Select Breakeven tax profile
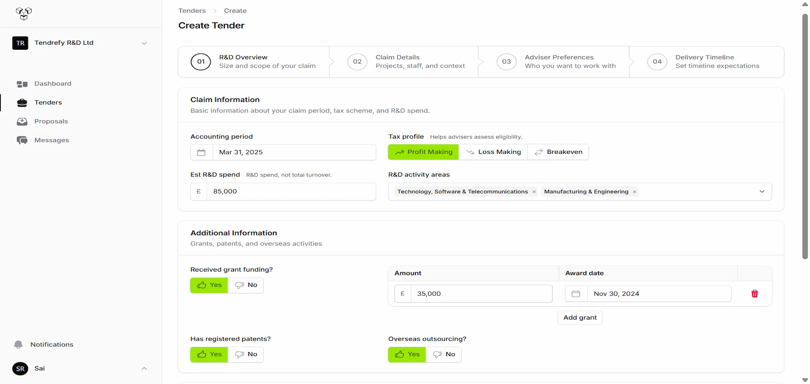Screen dimensions: 810x384 pos(558,152)
